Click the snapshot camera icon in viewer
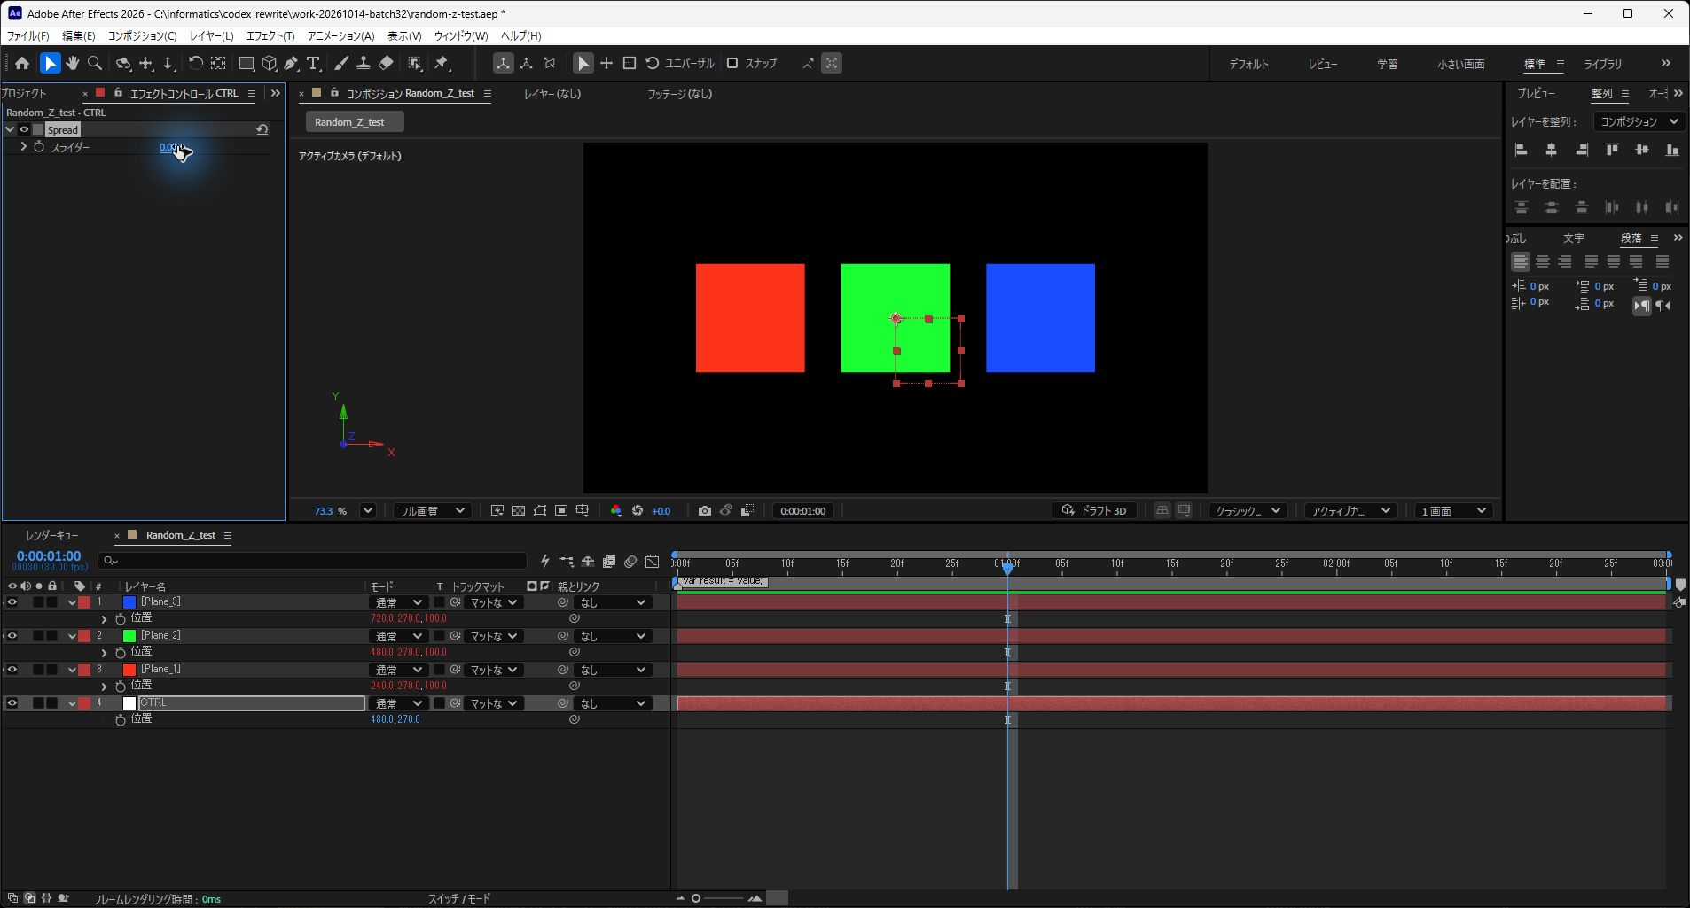Screen dimensions: 1690x908 (704, 511)
